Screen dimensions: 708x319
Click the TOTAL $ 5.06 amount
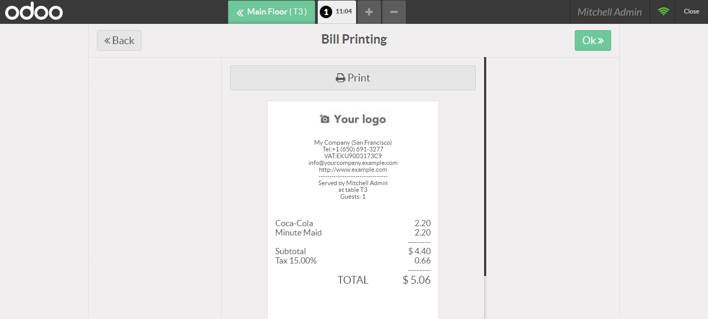pyautogui.click(x=417, y=280)
